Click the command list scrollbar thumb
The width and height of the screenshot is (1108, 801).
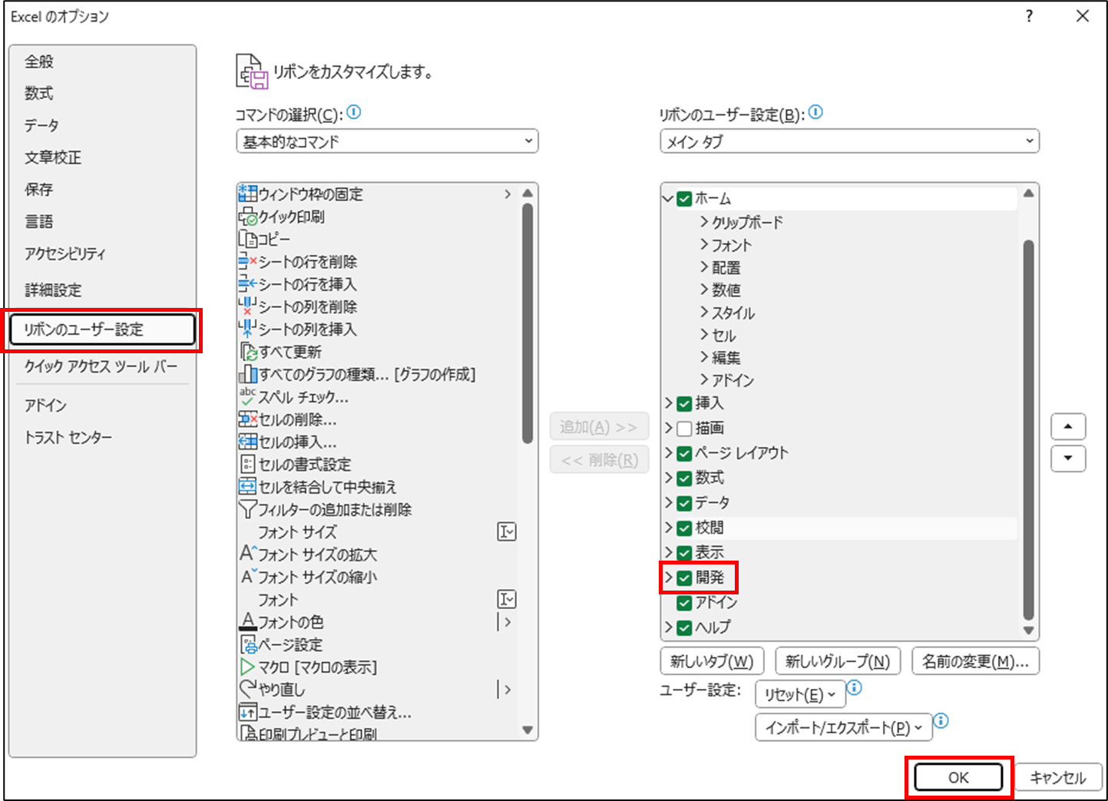(x=528, y=323)
